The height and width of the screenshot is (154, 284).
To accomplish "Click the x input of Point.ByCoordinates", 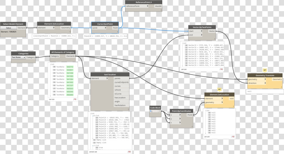I will (175, 115).
